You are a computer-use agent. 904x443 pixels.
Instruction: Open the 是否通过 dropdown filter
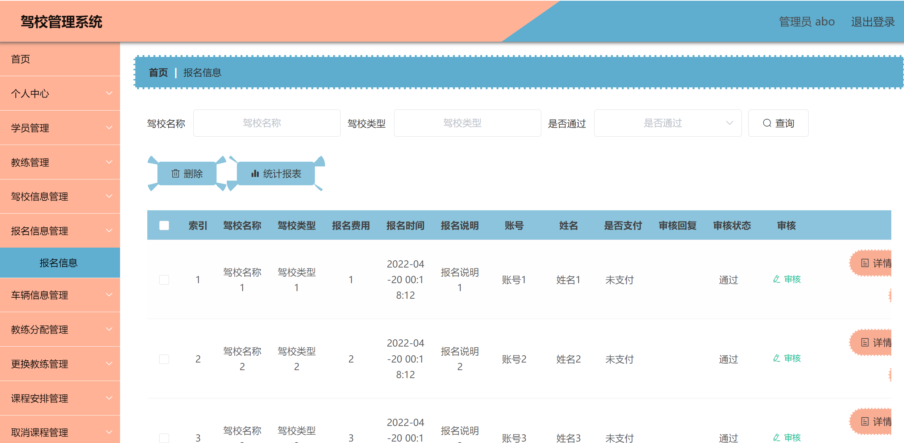667,123
